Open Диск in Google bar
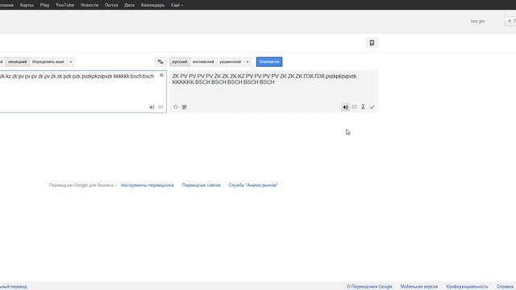The image size is (516, 290). click(129, 5)
